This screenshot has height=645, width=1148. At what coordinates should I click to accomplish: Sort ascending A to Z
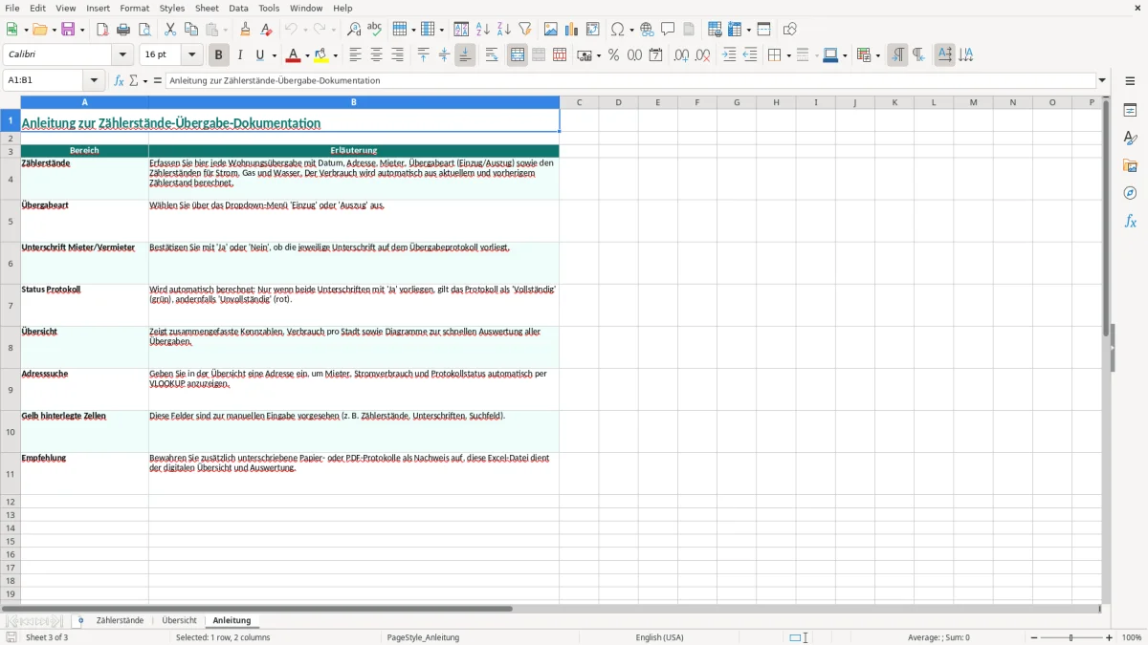coord(483,30)
